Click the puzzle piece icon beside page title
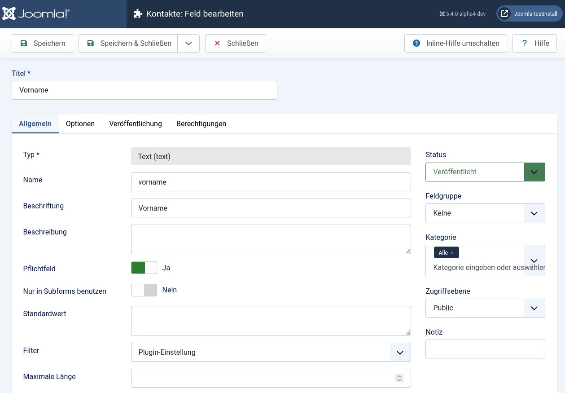Viewport: 565px width, 393px height. [x=138, y=14]
